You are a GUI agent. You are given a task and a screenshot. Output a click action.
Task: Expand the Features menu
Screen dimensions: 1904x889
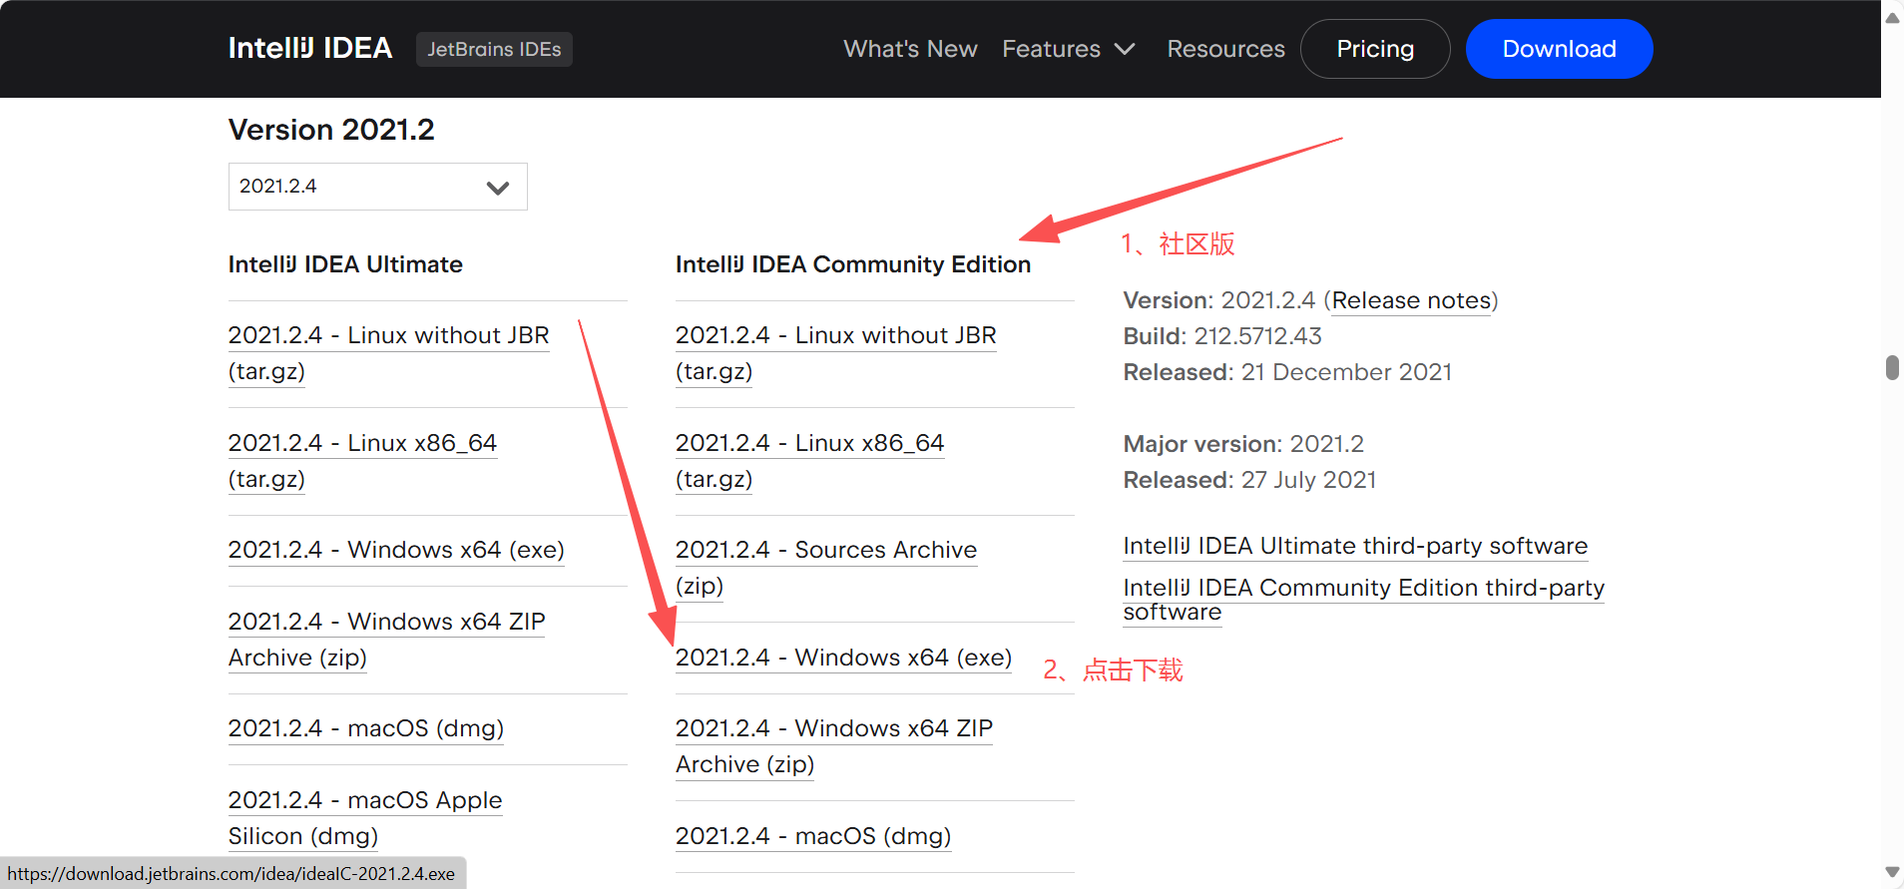tap(1069, 49)
